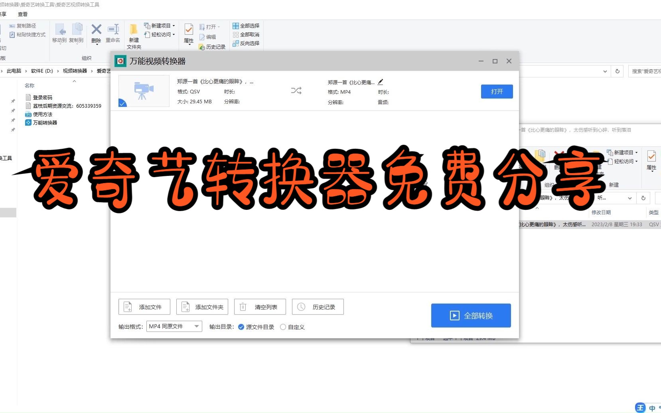This screenshot has width=661, height=413.
Task: Click 修改日期 column header in second window
Action: 601,212
